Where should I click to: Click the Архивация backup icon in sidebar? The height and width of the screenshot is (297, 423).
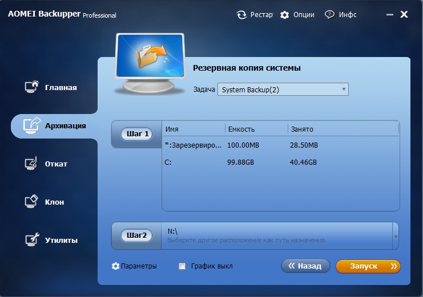31,125
